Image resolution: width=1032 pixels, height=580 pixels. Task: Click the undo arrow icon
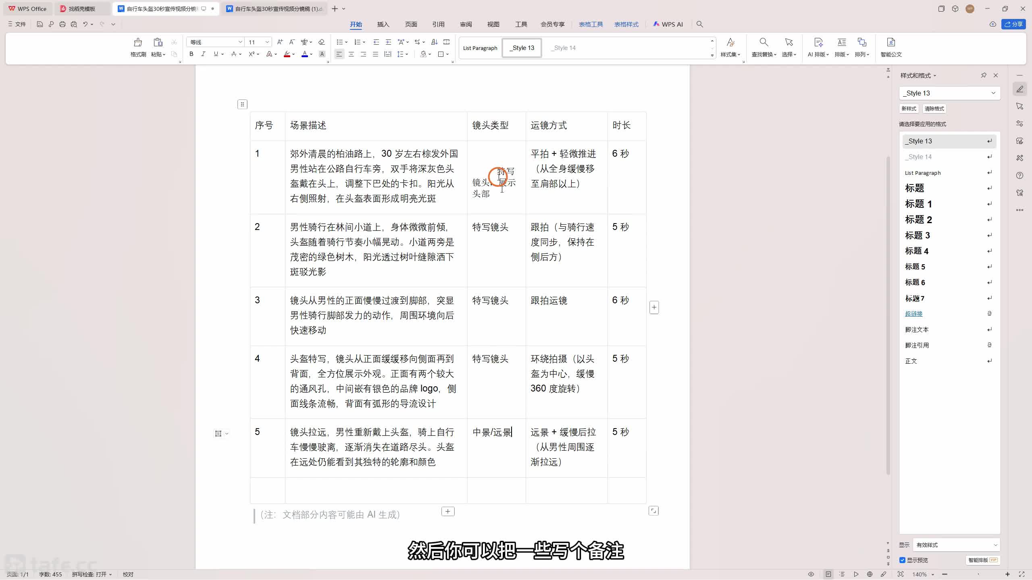pyautogui.click(x=85, y=24)
